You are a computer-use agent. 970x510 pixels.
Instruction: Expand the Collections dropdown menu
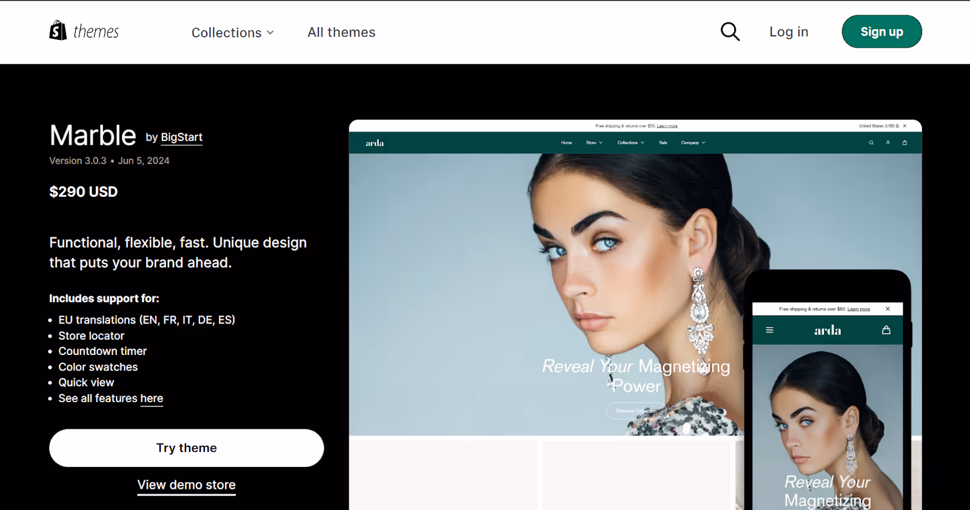233,33
